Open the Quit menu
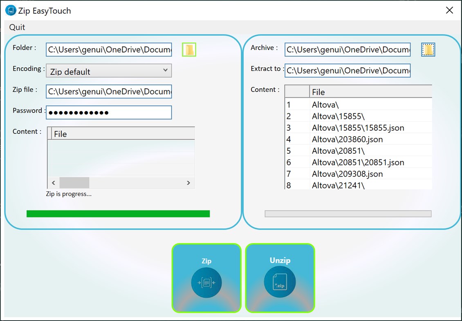Screen dimensions: 462x321 pos(17,27)
